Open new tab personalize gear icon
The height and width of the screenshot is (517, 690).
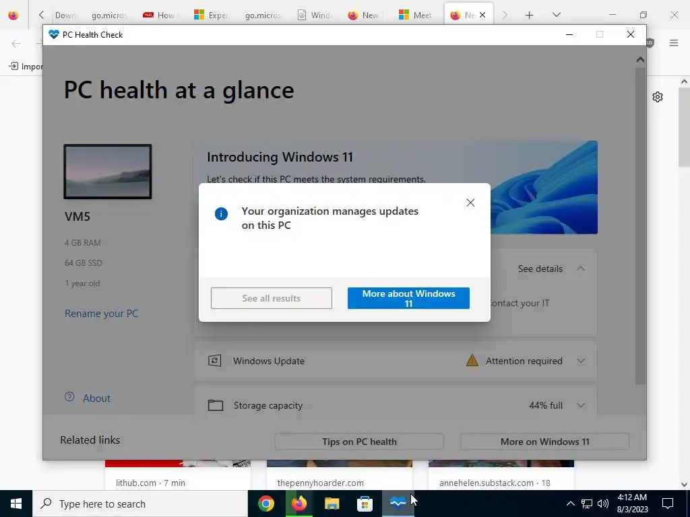[658, 97]
